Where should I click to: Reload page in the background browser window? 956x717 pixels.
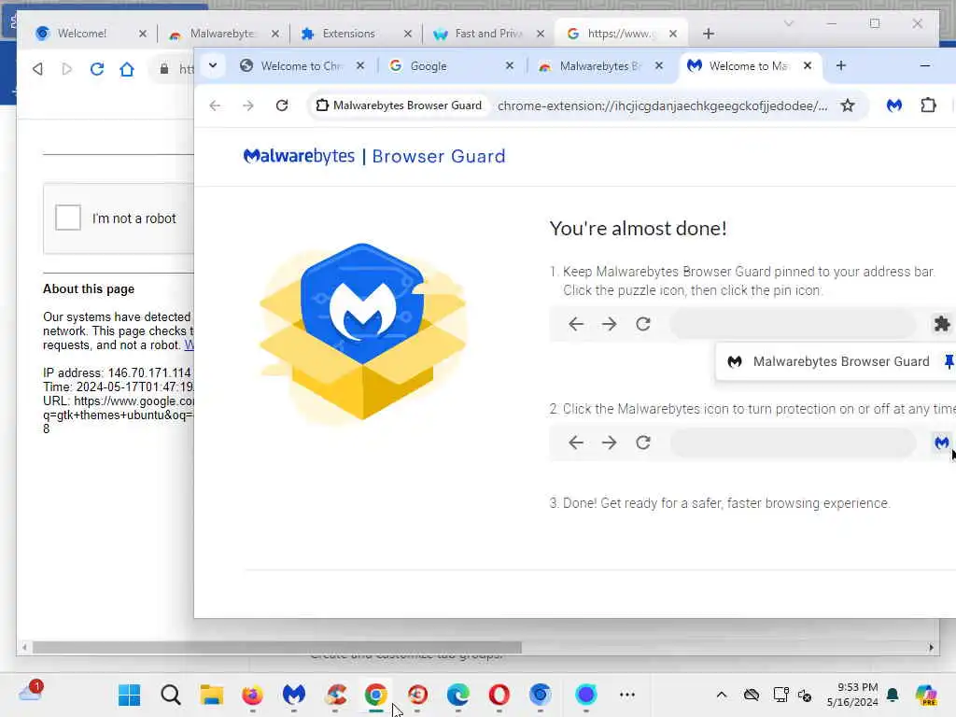coord(96,69)
